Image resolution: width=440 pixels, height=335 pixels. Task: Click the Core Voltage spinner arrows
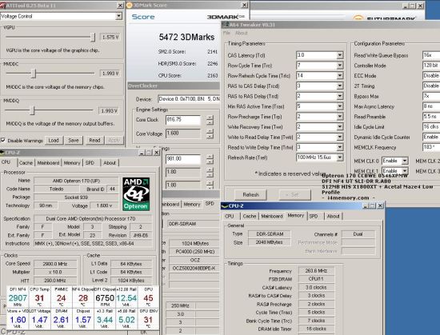[210, 134]
